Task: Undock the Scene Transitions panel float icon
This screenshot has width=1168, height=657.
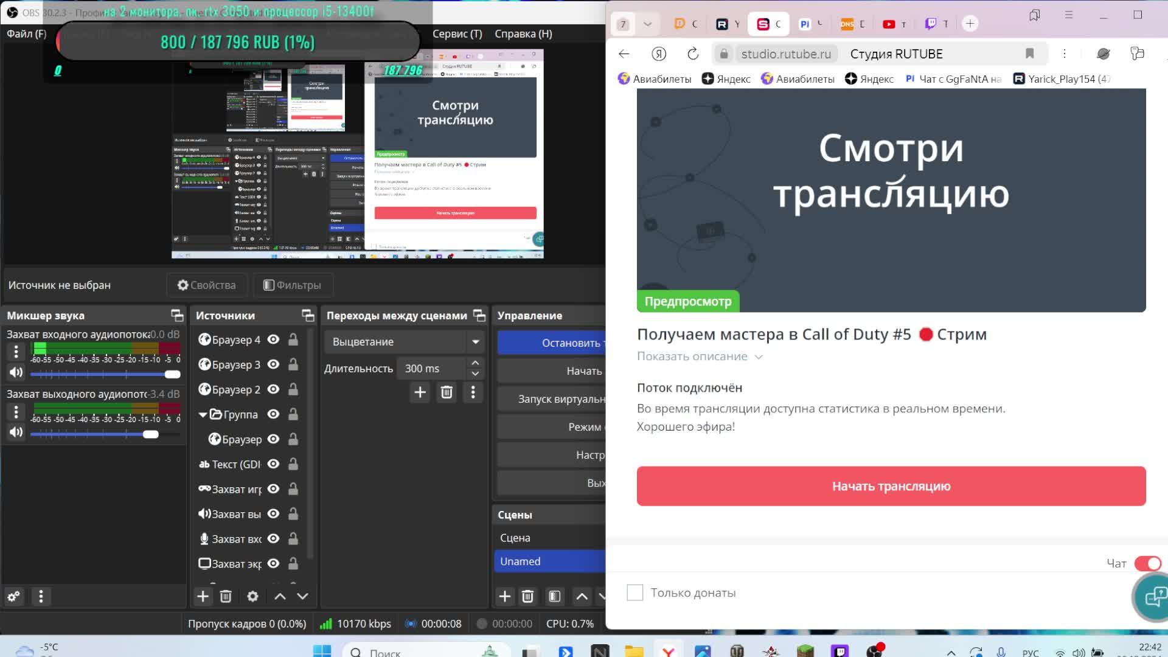Action: (x=479, y=315)
